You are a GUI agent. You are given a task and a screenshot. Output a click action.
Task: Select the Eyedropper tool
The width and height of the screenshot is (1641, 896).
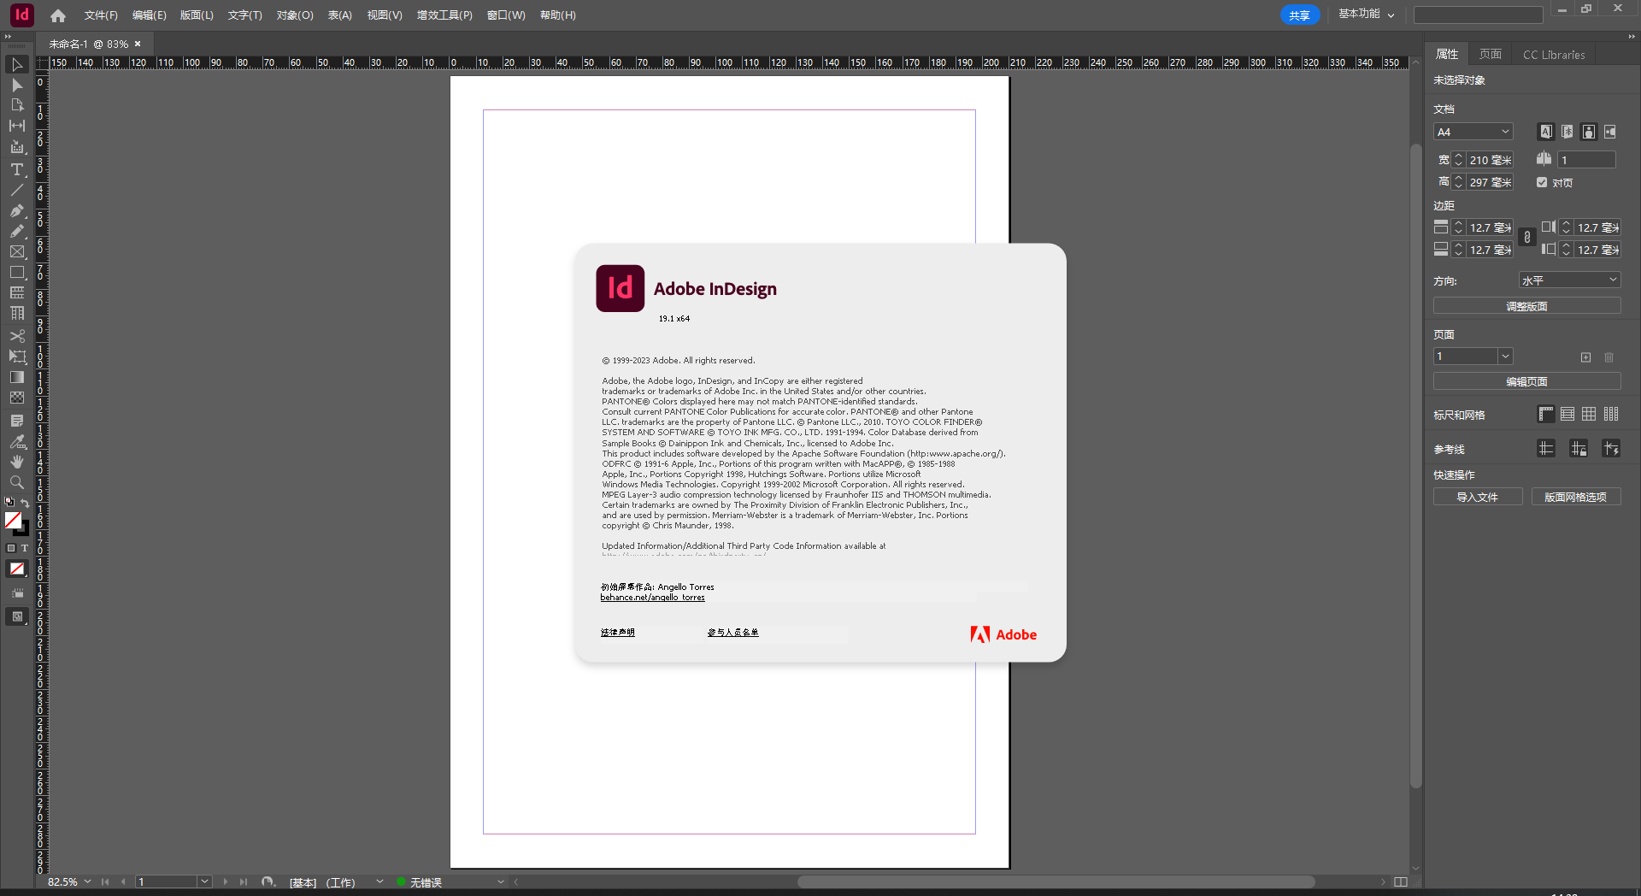(16, 441)
